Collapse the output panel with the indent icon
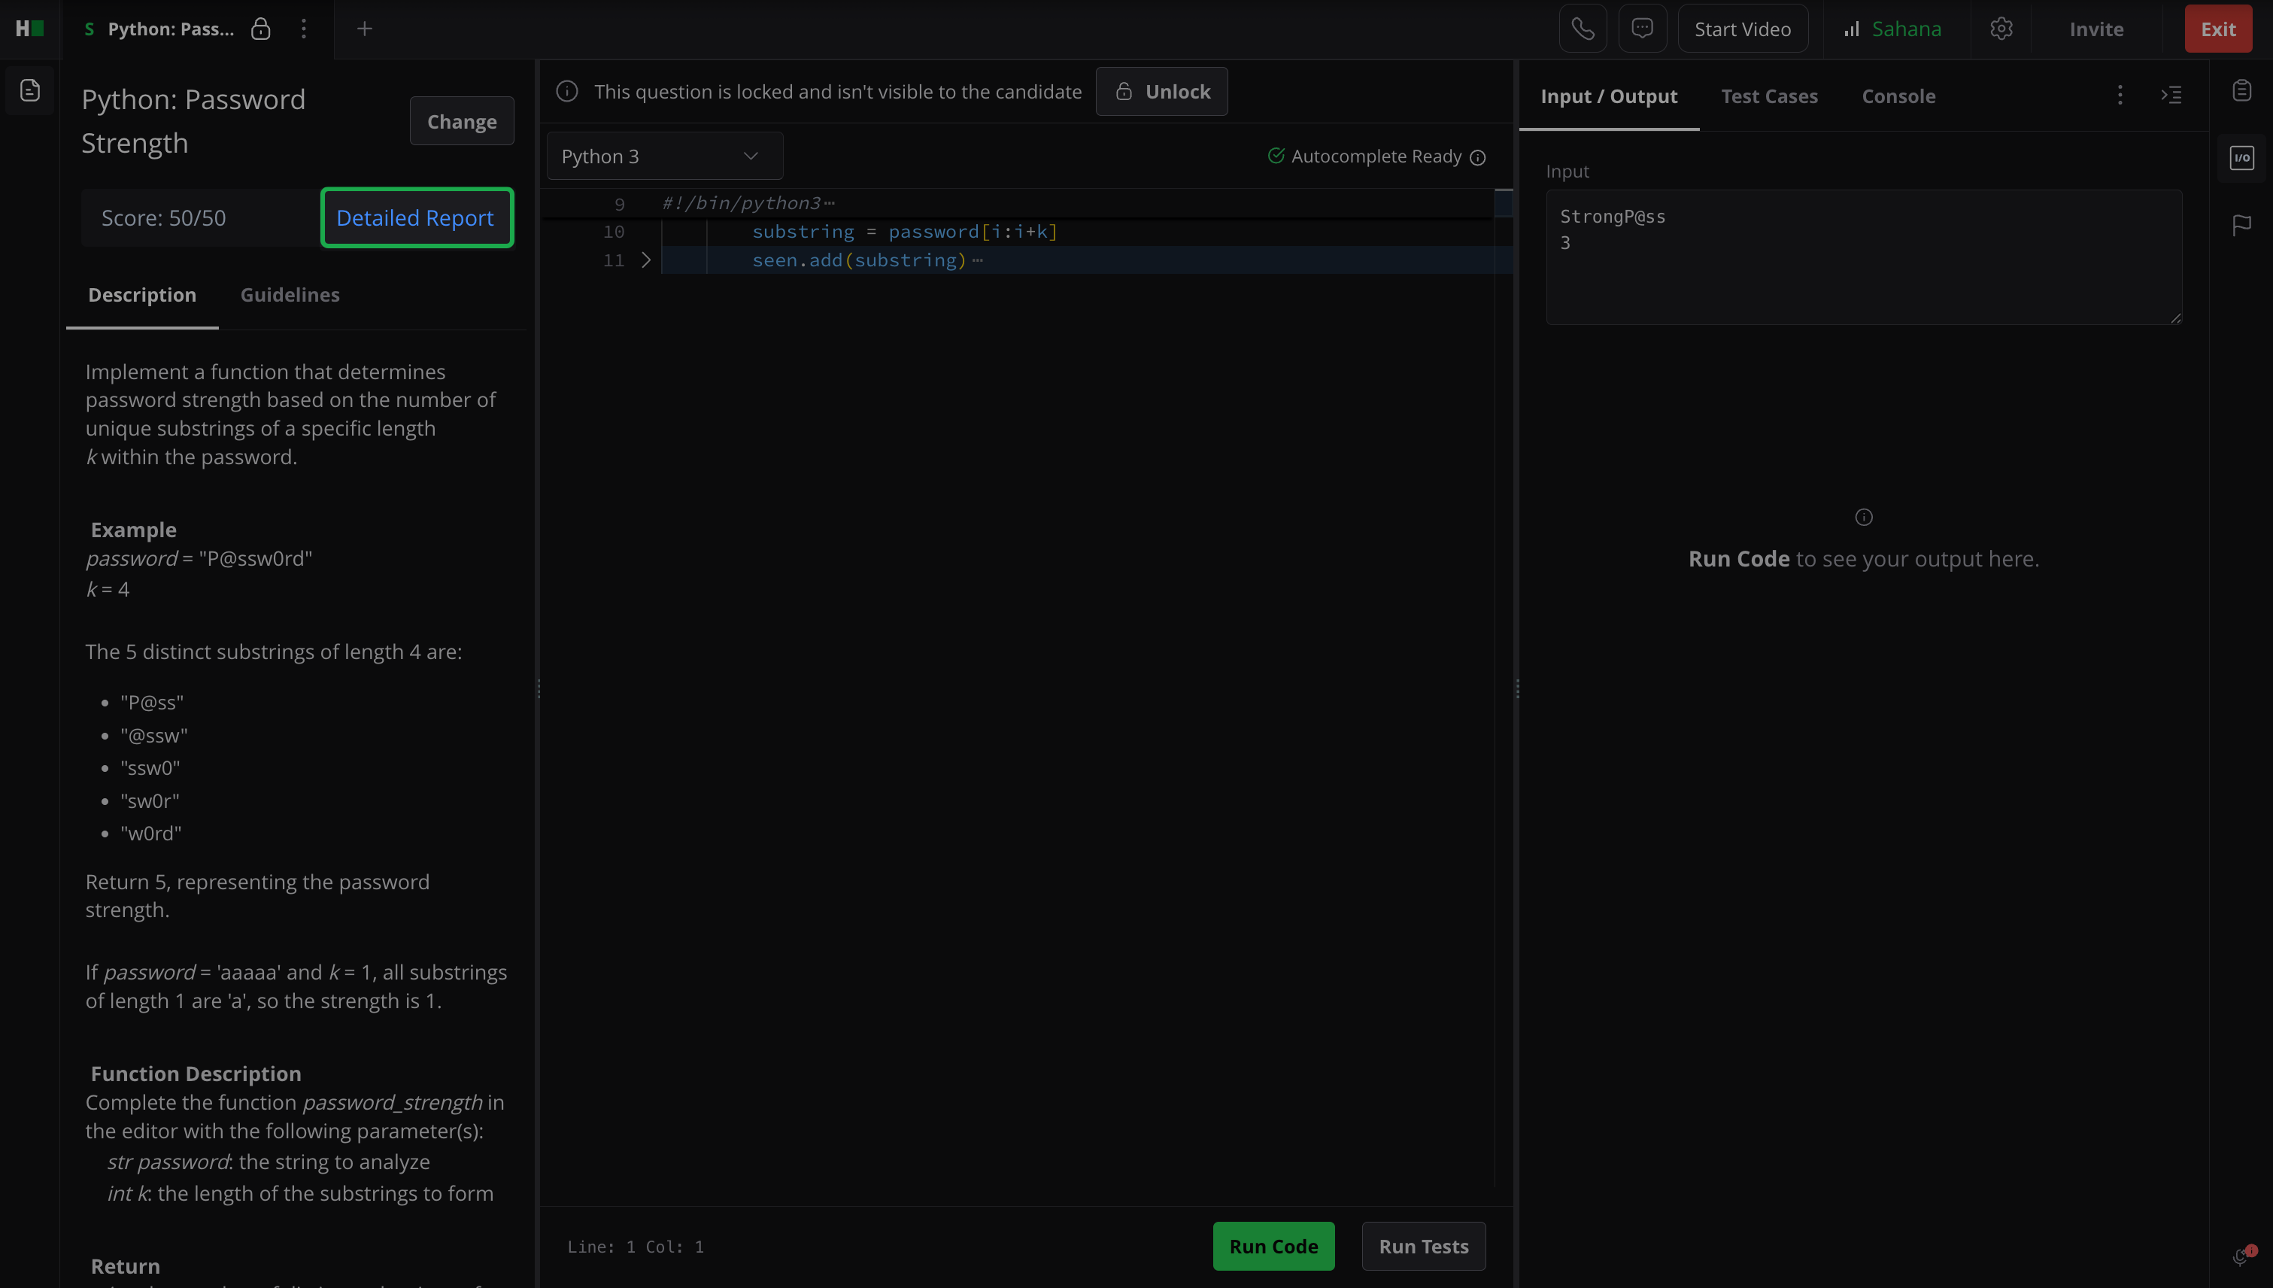 2171,95
